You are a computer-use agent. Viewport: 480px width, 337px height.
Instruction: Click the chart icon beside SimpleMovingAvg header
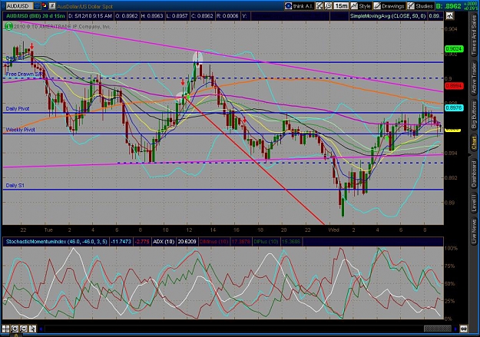[x=449, y=16]
